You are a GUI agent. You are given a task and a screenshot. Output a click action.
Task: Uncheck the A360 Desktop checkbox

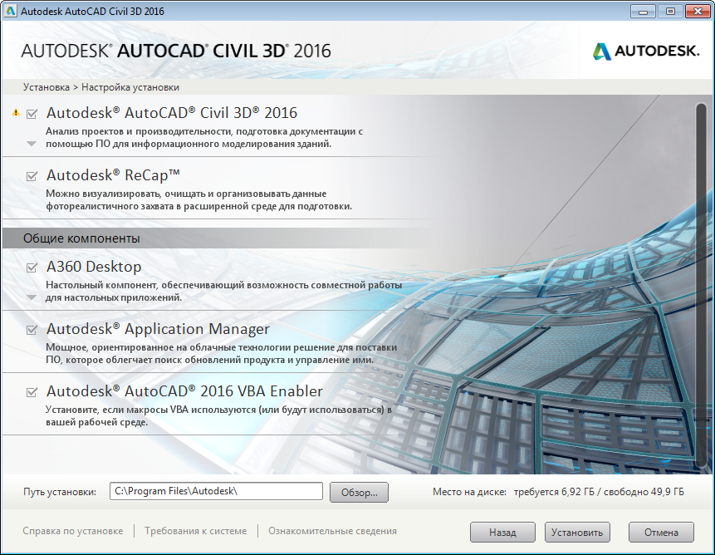point(32,268)
